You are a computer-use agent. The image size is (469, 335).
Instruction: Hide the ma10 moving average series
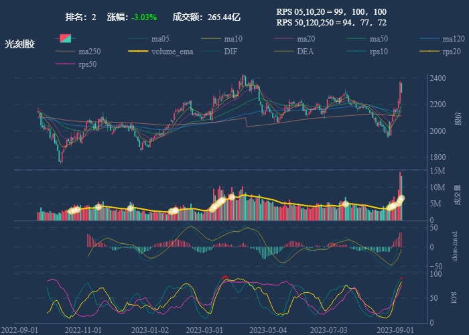click(x=224, y=38)
